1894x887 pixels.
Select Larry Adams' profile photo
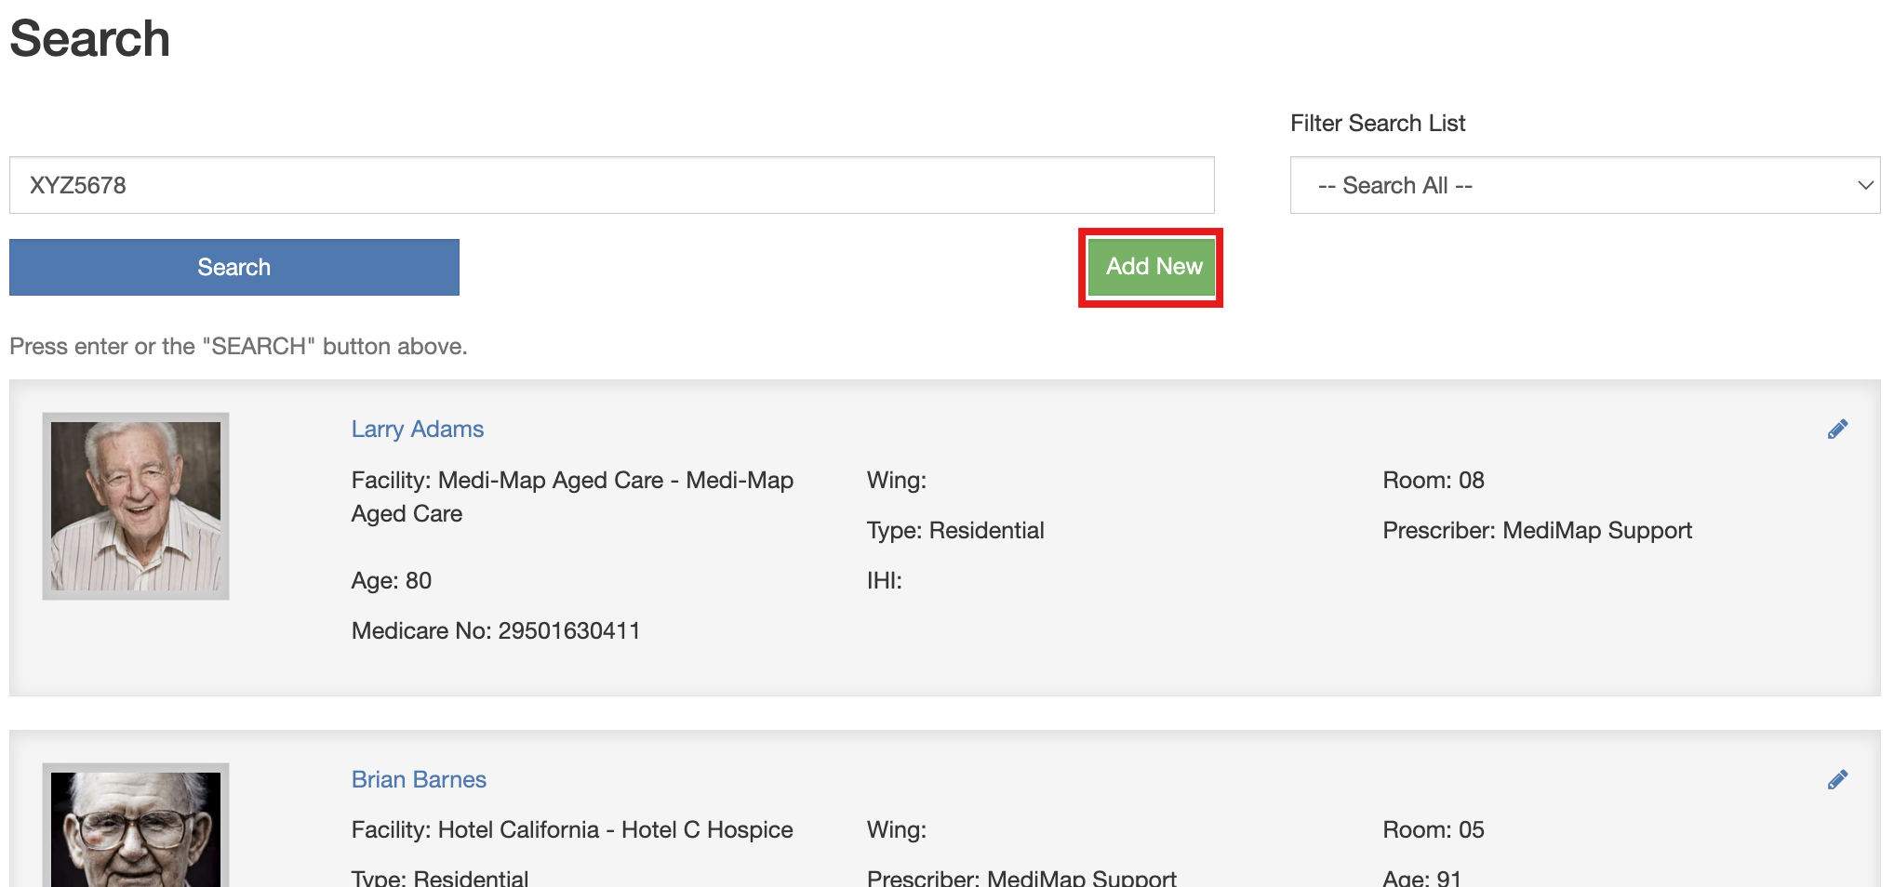point(136,506)
